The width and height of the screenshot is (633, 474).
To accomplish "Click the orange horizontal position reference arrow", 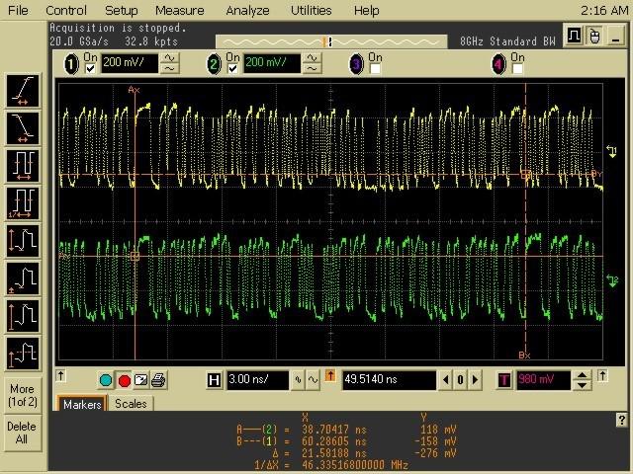I will 329,376.
